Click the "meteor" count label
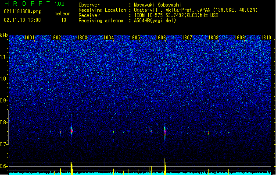The image size is (276, 175). (x=62, y=14)
